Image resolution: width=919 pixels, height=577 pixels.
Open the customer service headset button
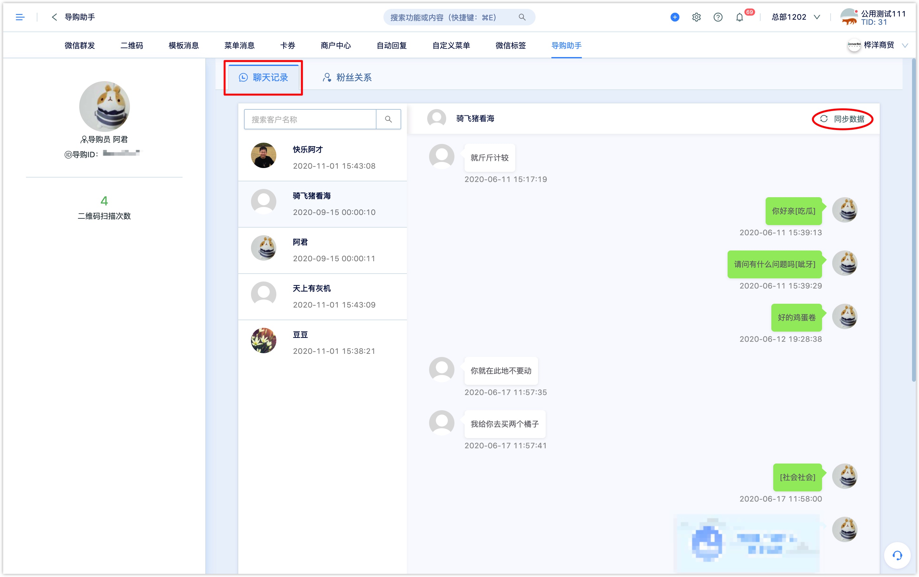tap(898, 555)
